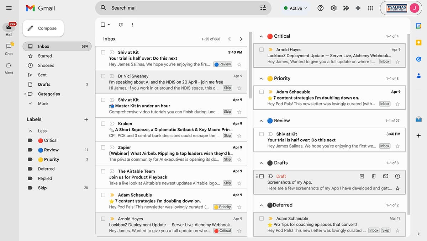Viewport: 427px width, 241px height.
Task: Collapse the Review section
Action: click(261, 121)
